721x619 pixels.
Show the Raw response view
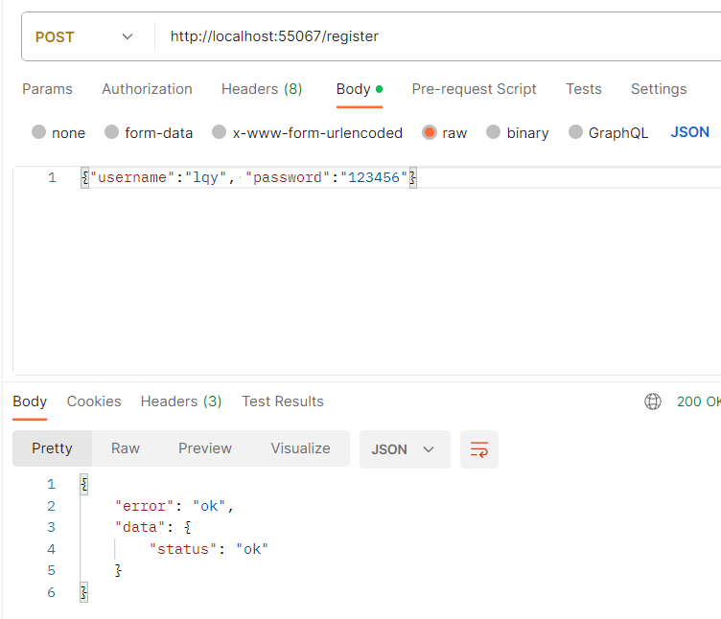[x=126, y=448]
